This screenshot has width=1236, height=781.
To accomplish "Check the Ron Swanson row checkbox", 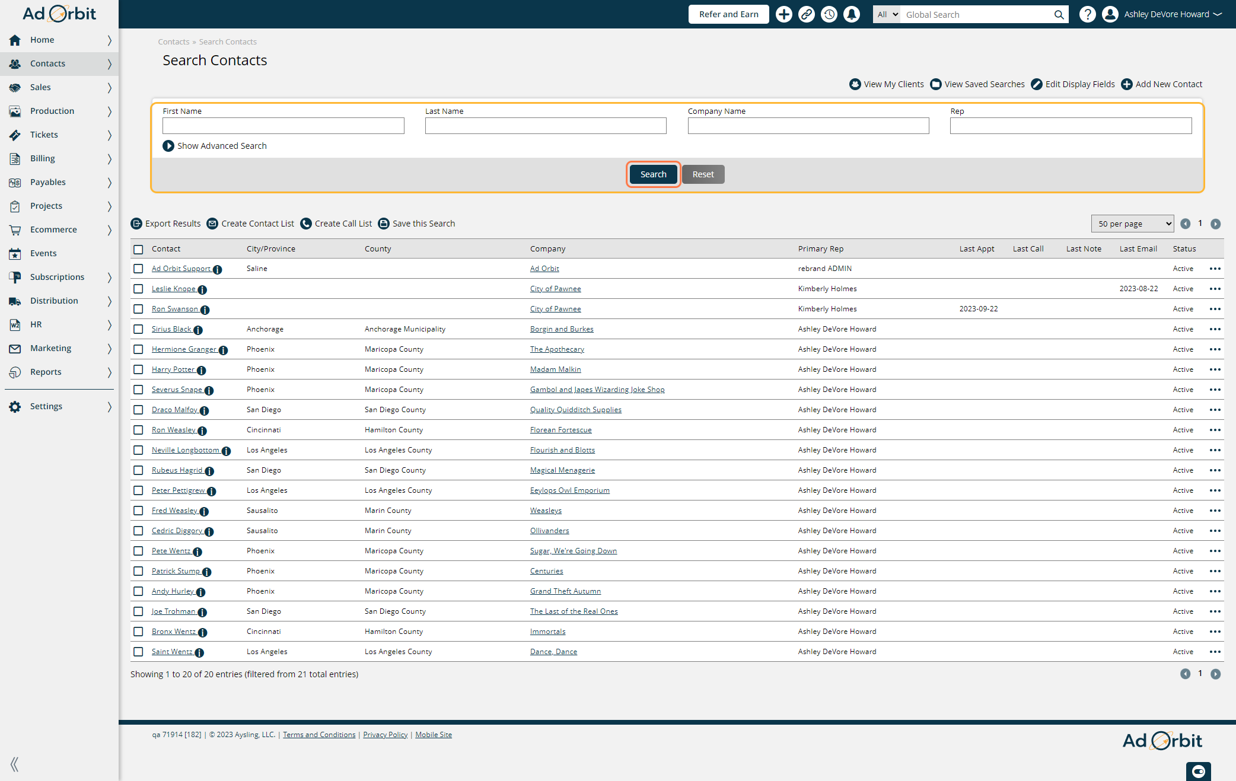I will (138, 309).
